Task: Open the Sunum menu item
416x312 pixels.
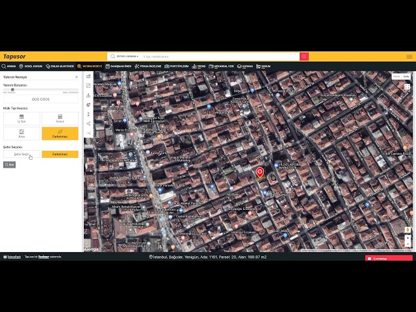Action: point(263,66)
